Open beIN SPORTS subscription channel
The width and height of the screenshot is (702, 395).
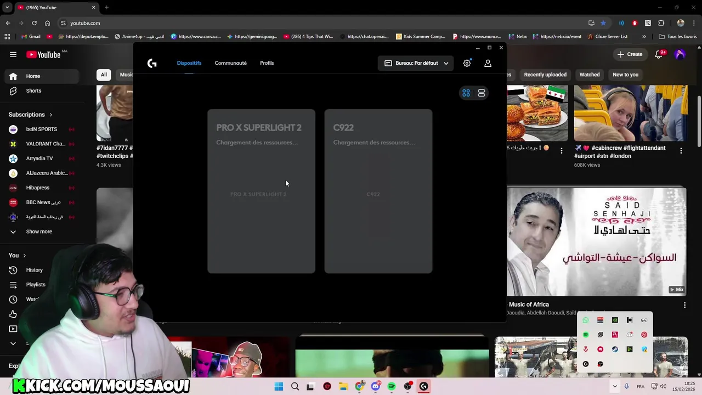coord(42,129)
